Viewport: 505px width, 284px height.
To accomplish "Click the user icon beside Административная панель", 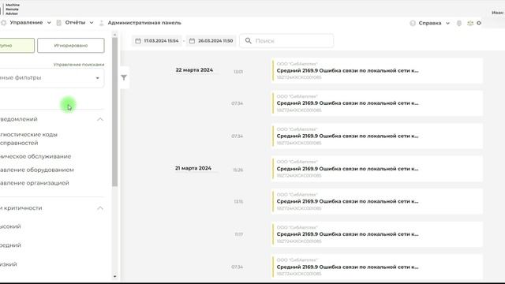I will click(x=102, y=23).
